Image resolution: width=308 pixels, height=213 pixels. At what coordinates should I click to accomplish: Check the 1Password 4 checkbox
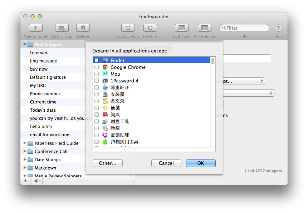click(x=97, y=81)
